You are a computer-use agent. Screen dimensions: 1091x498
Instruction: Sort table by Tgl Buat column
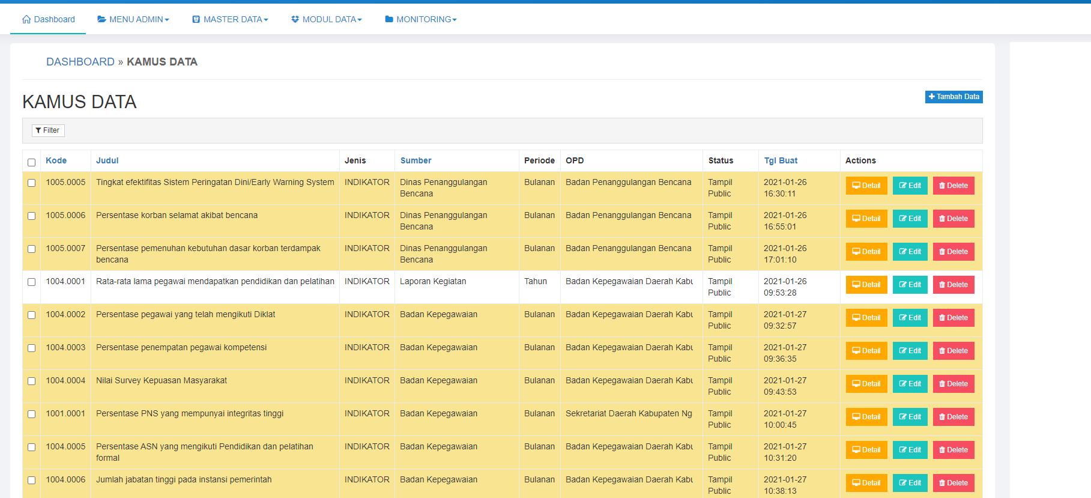[x=781, y=160]
